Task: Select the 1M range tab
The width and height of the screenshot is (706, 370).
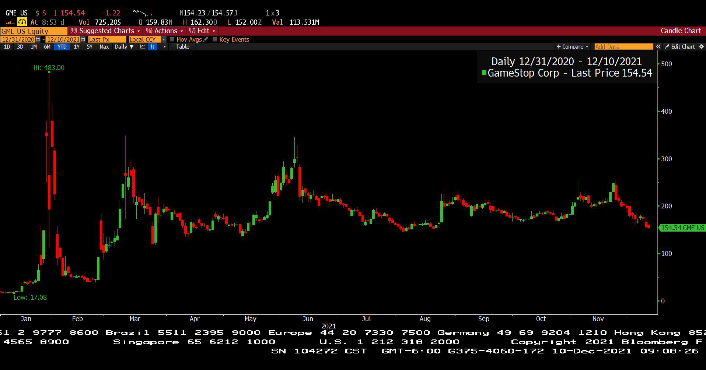Action: (x=34, y=47)
